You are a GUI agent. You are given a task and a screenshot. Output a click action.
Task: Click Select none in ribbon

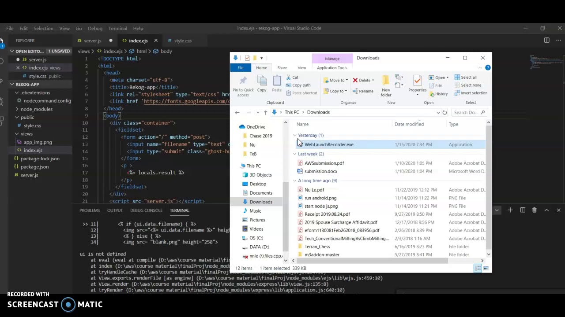(467, 85)
